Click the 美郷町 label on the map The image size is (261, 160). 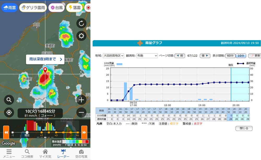[50, 46]
